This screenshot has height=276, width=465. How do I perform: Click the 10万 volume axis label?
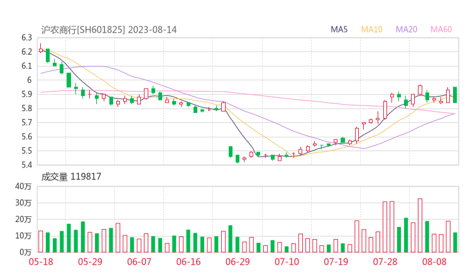pyautogui.click(x=23, y=236)
